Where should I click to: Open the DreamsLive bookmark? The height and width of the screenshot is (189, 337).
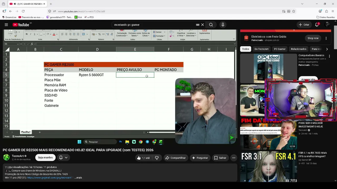coord(9,17)
